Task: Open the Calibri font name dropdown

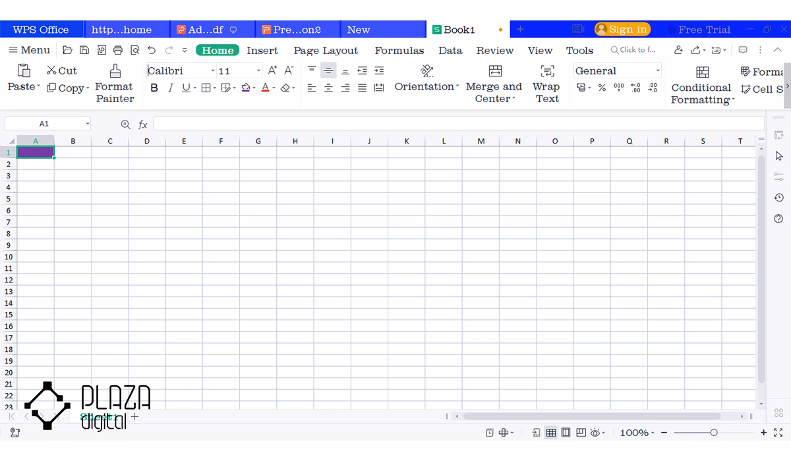Action: pos(213,70)
